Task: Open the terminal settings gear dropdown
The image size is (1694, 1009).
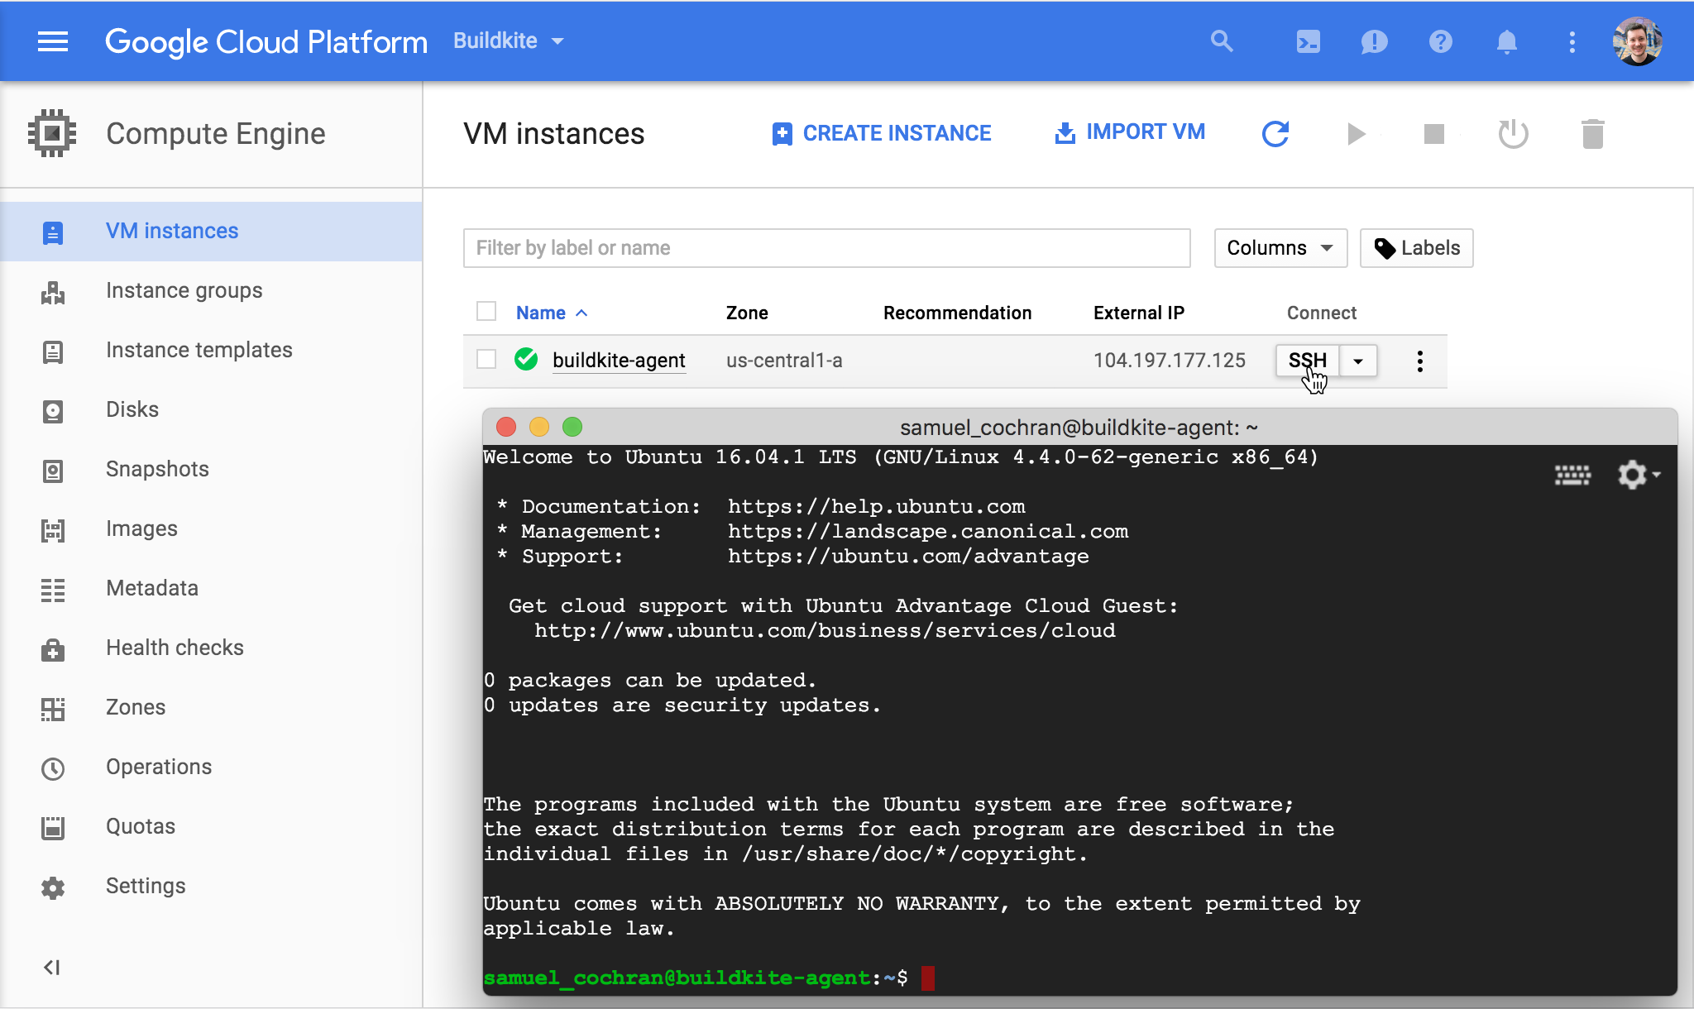Action: 1639,475
